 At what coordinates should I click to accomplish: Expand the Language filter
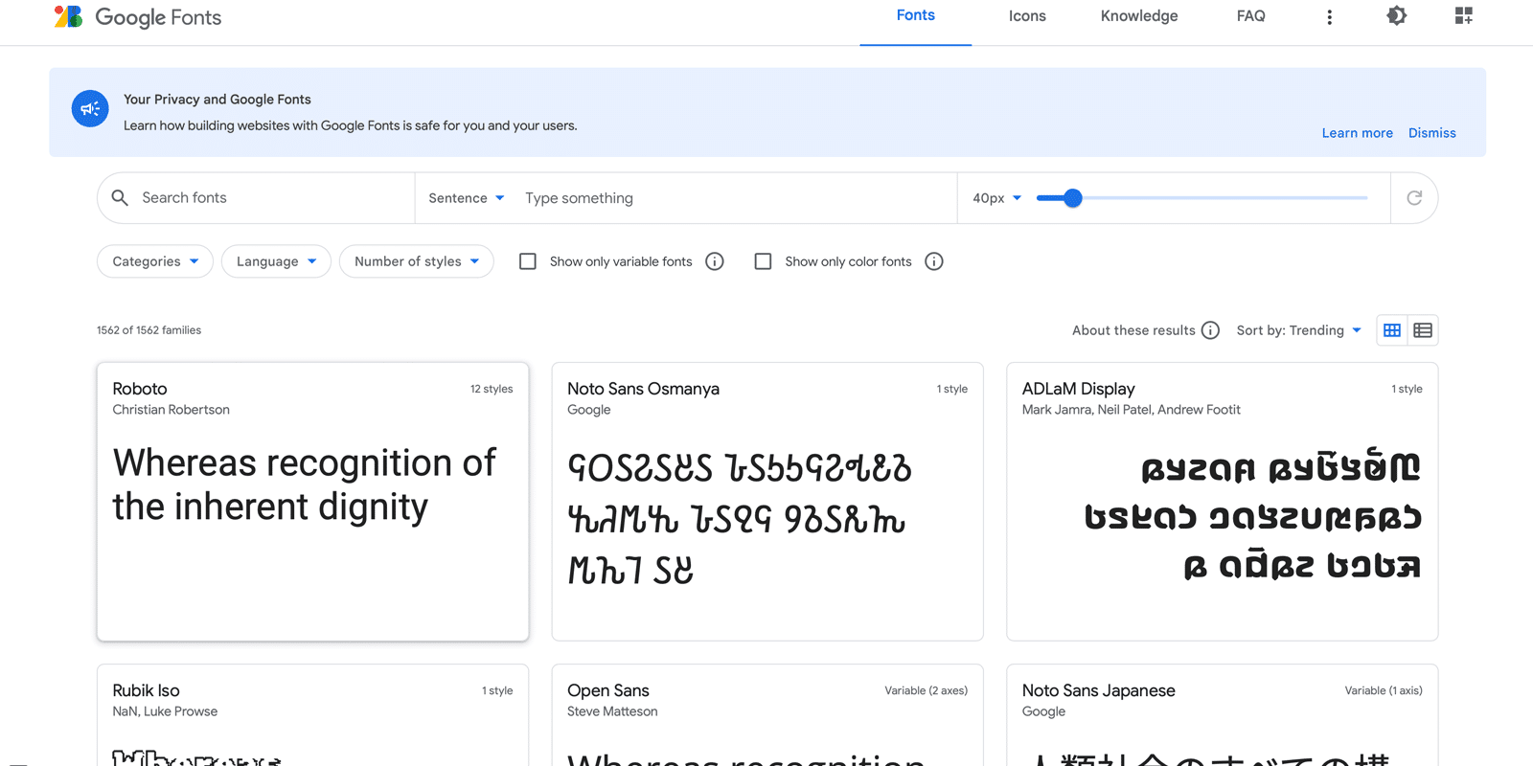pos(276,261)
